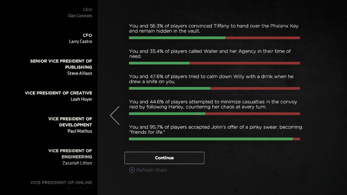347x195 pixels.
Task: Click the John pinky swear stat bar
Action: (214, 139)
